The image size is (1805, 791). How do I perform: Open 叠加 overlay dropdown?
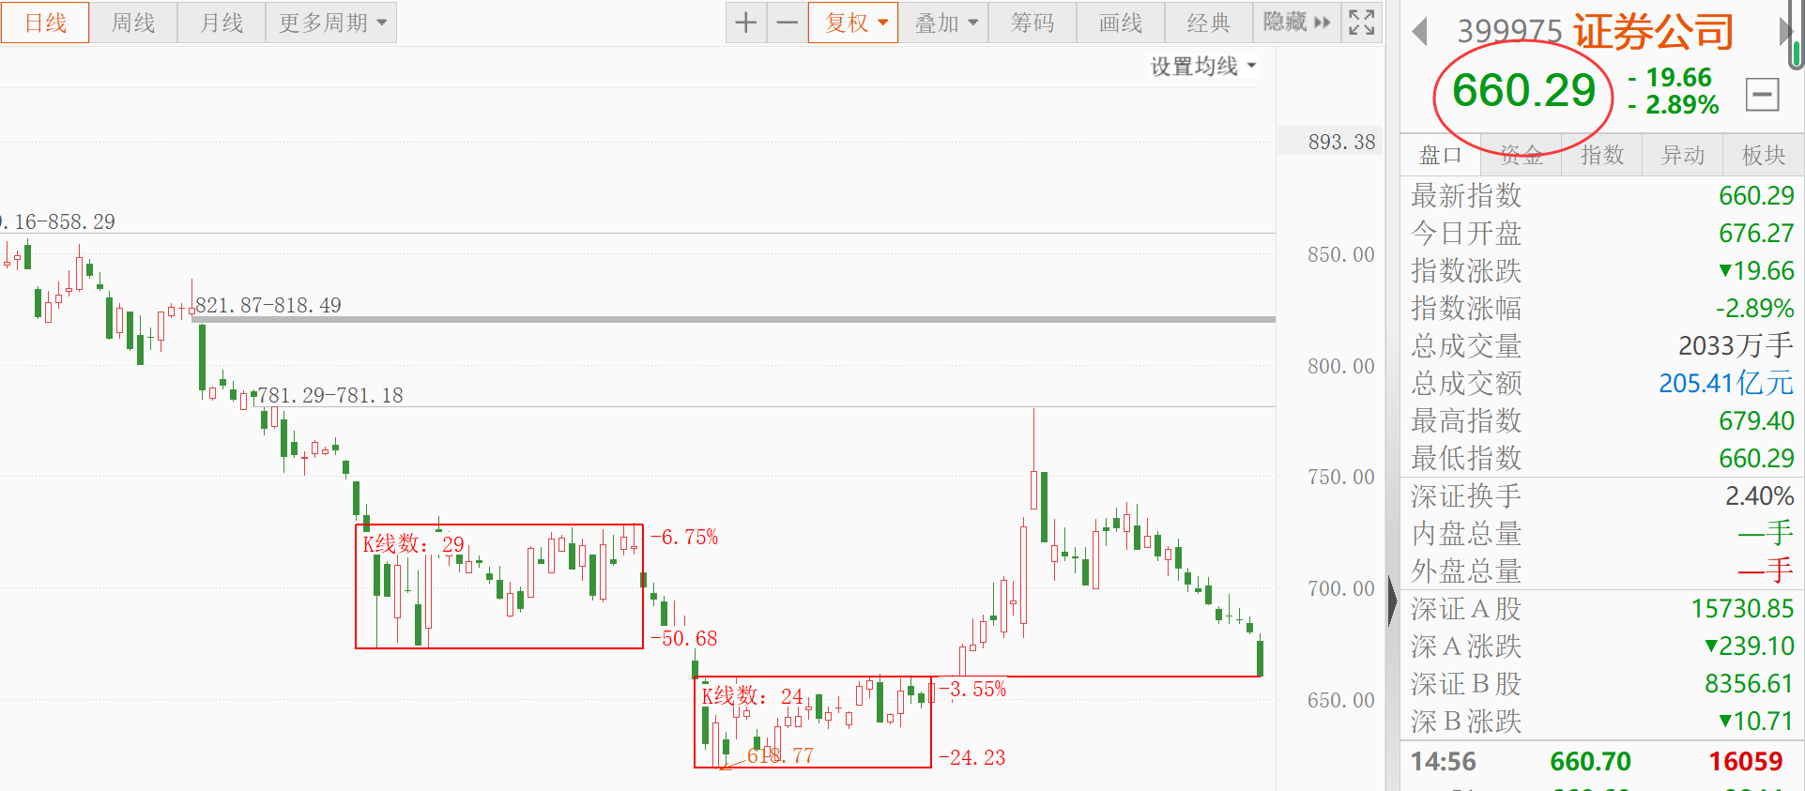(945, 23)
